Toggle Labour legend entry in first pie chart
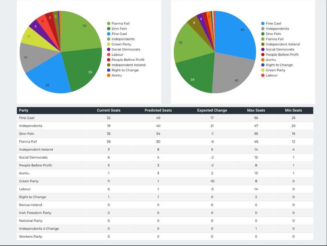Screen dimensions: 327x246 (x=115, y=55)
